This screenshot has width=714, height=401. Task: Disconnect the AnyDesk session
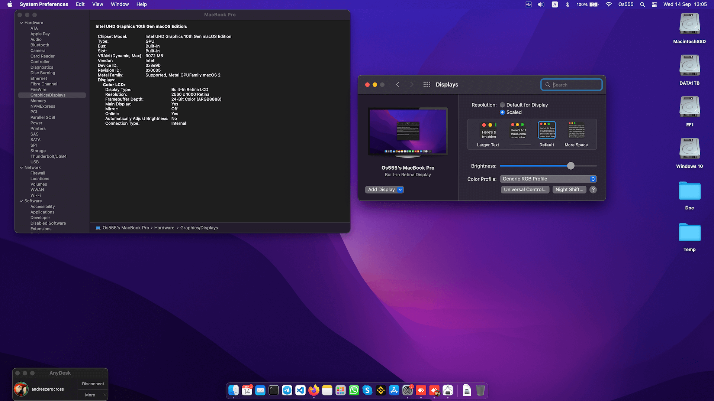tap(93, 384)
